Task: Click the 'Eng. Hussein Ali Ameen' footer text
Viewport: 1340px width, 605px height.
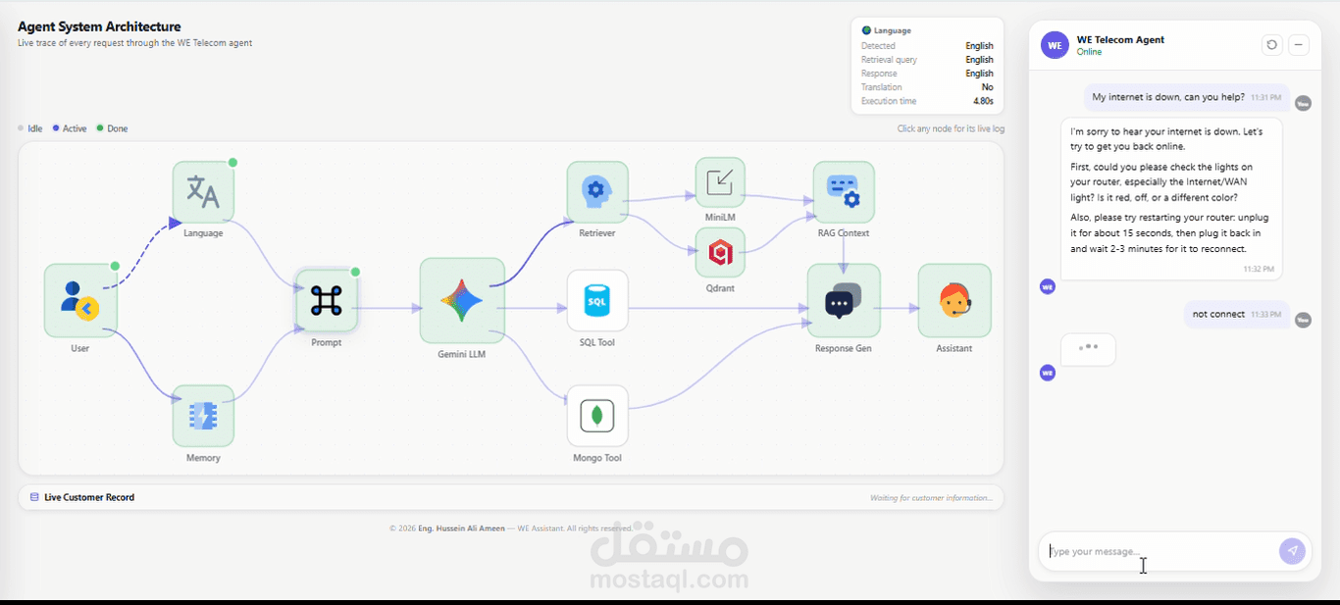Action: pos(461,528)
